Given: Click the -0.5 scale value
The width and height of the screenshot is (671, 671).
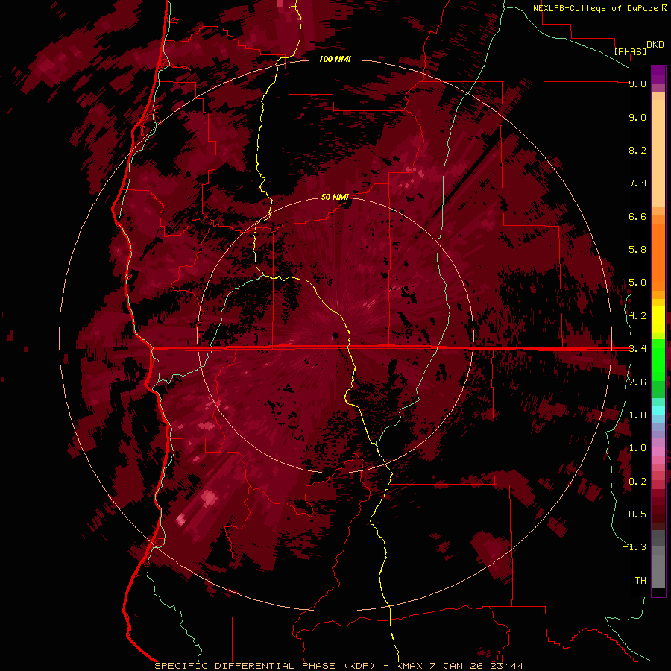Looking at the screenshot, I should pyautogui.click(x=634, y=514).
